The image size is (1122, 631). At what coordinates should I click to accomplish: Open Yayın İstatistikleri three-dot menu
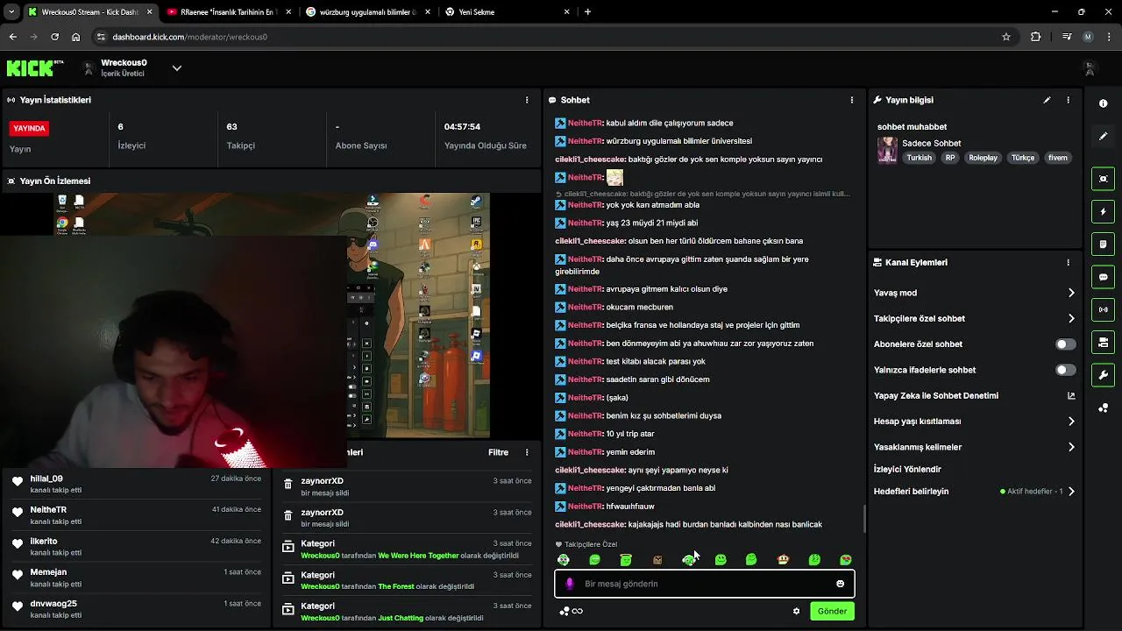(x=527, y=100)
